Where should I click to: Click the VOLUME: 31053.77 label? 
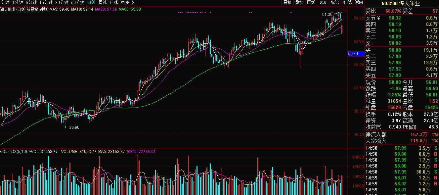(79, 151)
